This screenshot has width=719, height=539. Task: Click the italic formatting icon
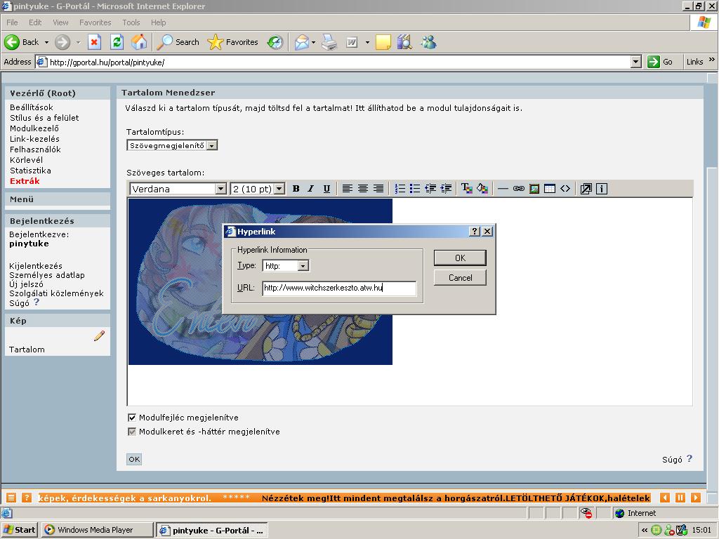[x=311, y=189]
